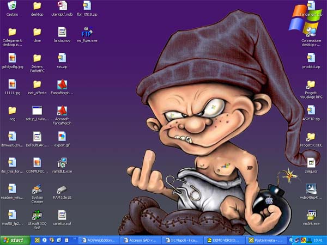
Task: Select the gsfdgsdfg.jpg image icon
Action: pos(12,58)
